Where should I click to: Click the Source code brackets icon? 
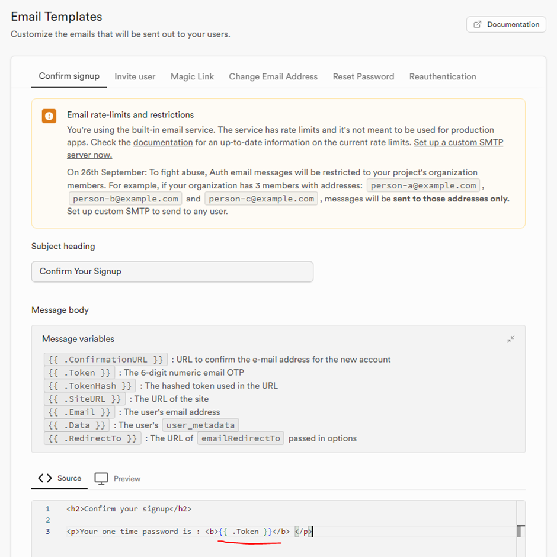click(x=45, y=478)
